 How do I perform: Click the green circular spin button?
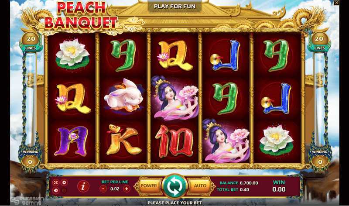click(x=175, y=186)
